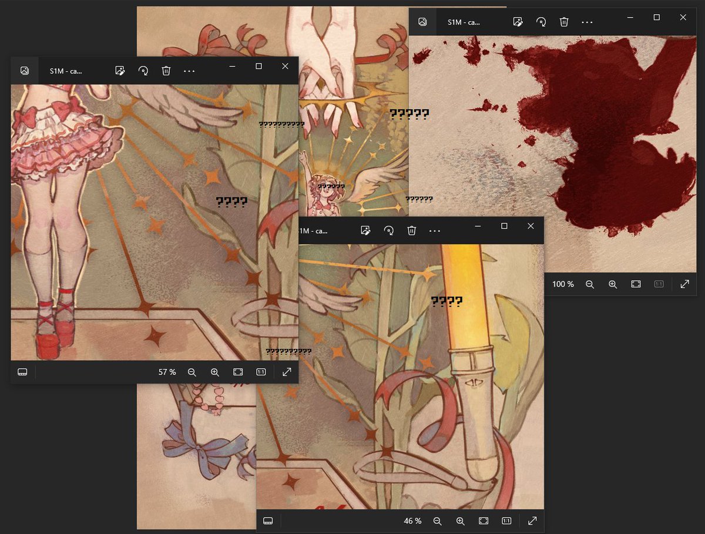Maximize the 57 % window
The image size is (705, 534).
(258, 66)
